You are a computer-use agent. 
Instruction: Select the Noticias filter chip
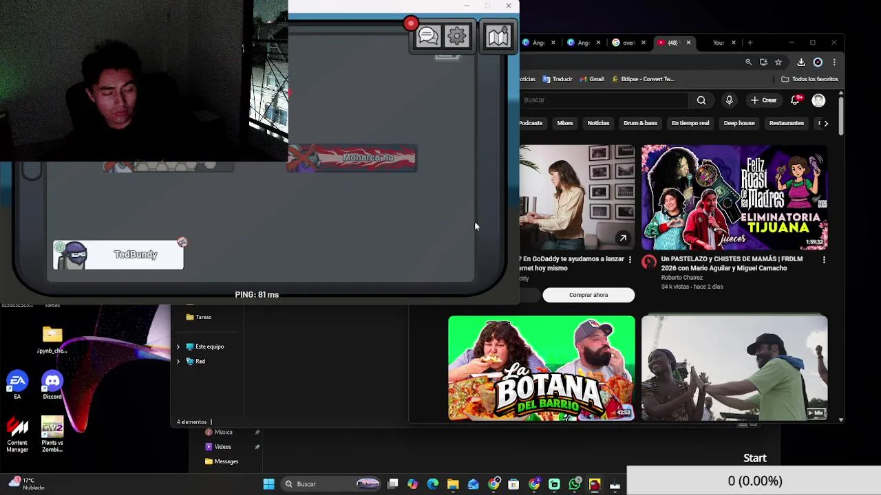click(x=598, y=123)
